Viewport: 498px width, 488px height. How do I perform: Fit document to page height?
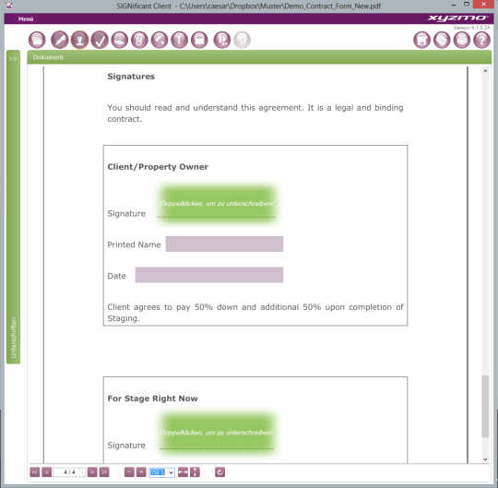click(195, 472)
